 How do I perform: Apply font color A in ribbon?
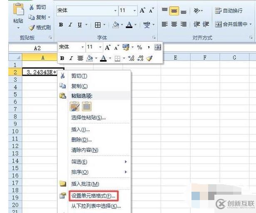129,25
